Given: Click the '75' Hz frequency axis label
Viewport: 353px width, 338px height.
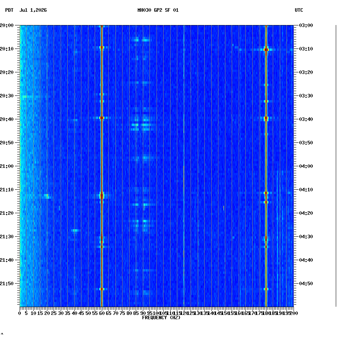Looking at the screenshot, I should click(x=122, y=313).
